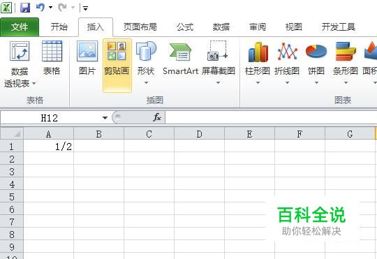The height and width of the screenshot is (259, 377).
Task: Insert a 条形图 bar chart
Action: [346, 58]
